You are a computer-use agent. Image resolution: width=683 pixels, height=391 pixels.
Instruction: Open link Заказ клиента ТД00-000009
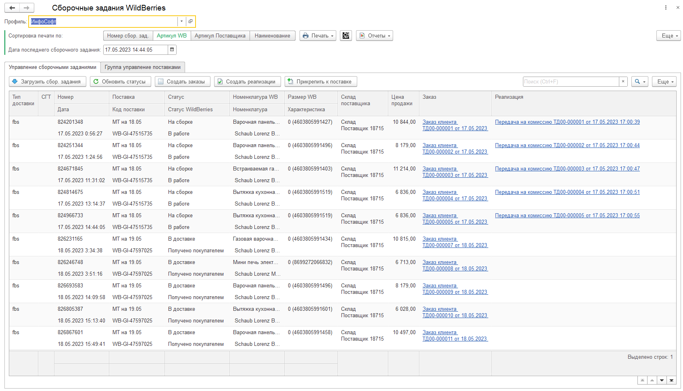tap(455, 289)
